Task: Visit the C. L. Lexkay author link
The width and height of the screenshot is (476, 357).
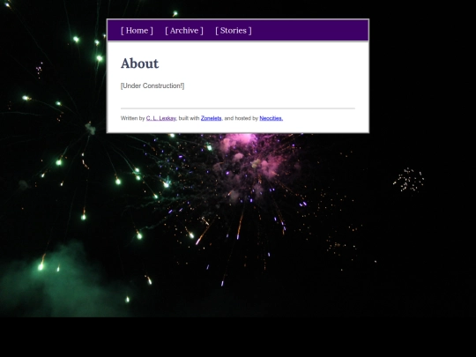Action: 161,118
